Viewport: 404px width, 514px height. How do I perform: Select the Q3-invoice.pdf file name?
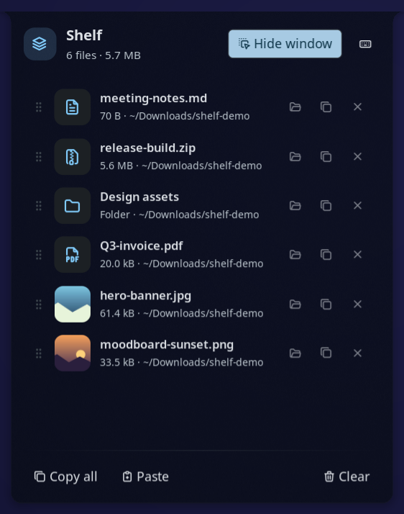[x=142, y=246]
